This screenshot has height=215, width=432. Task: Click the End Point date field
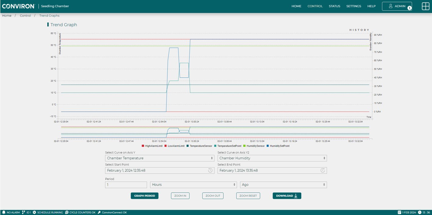click(272, 170)
